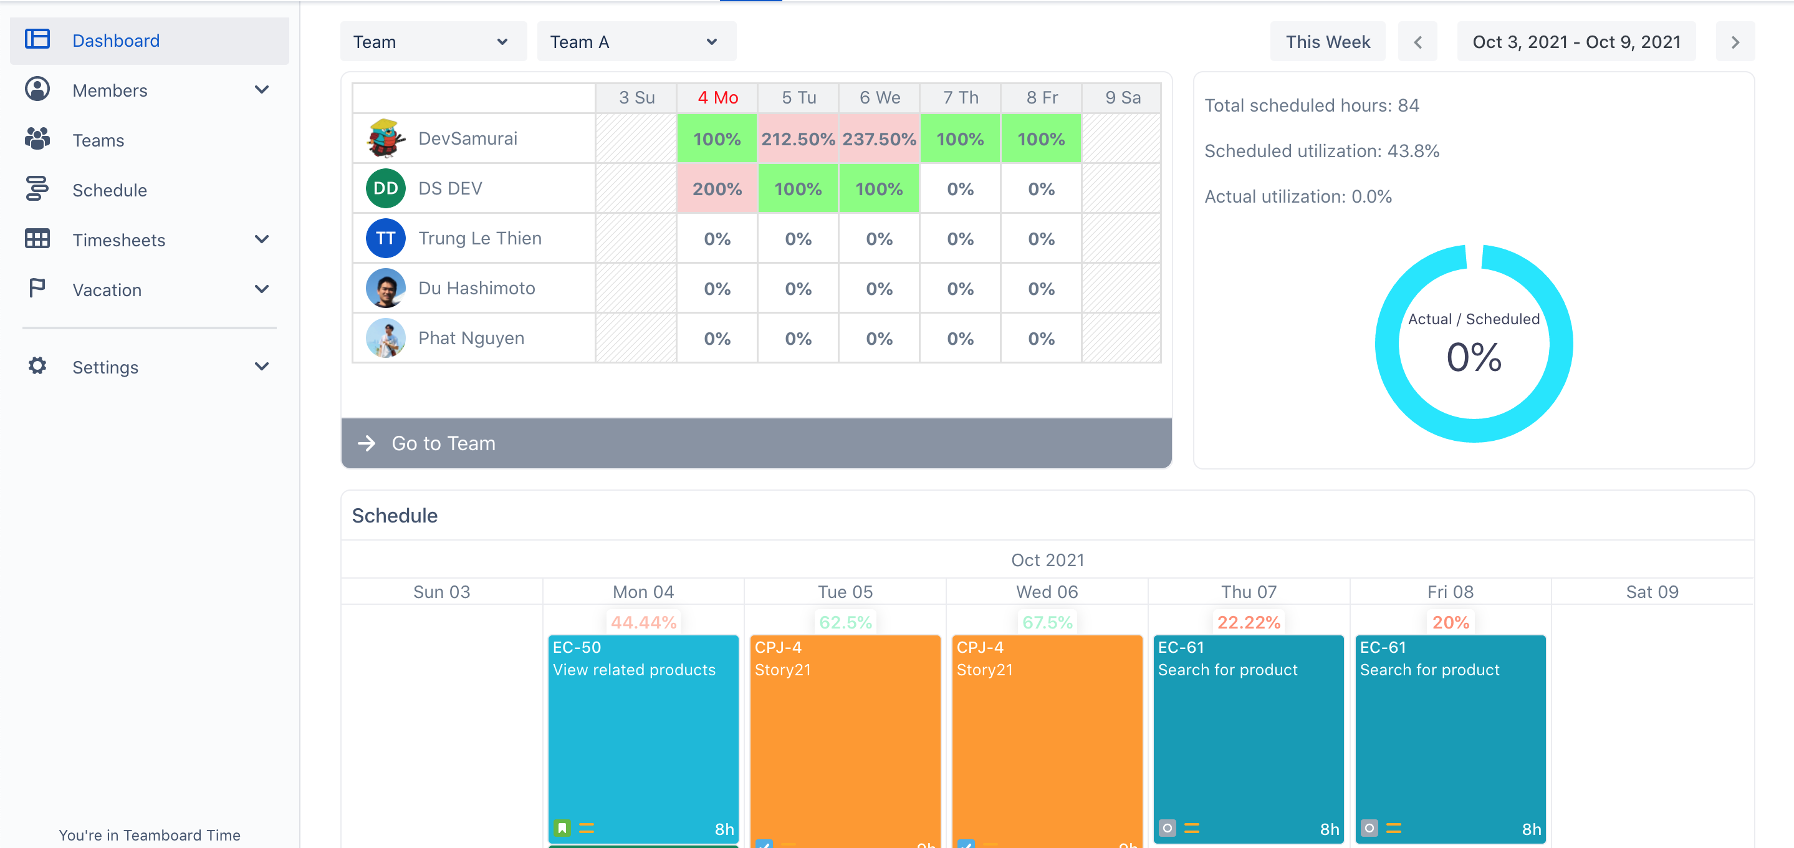Image resolution: width=1794 pixels, height=848 pixels.
Task: Open the Team grouping dropdown
Action: click(433, 42)
